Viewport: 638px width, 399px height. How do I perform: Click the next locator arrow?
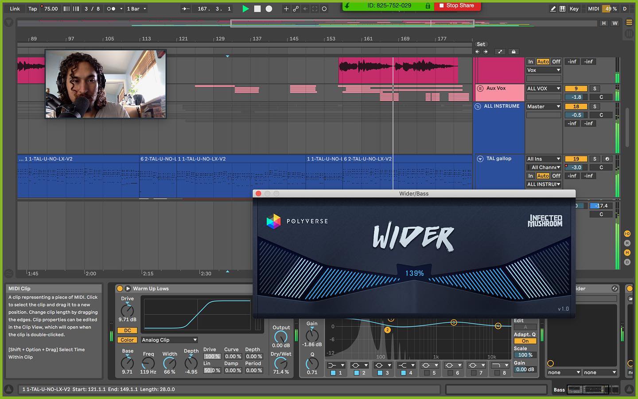pos(485,51)
